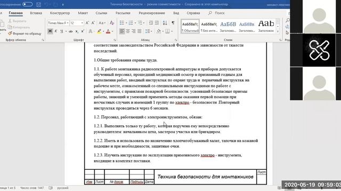Open the Стили pane dialog launcher
This screenshot has height=191, width=341.
pos(280,40)
